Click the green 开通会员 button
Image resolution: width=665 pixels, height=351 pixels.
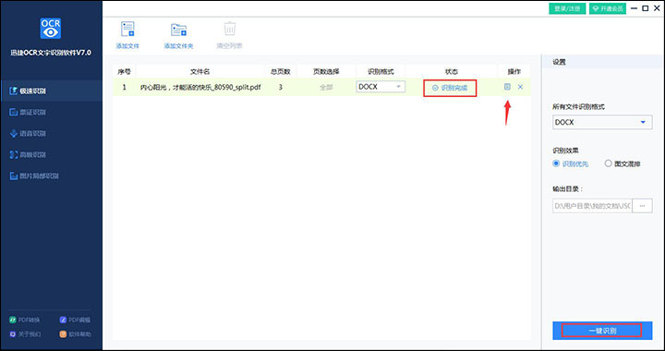[608, 8]
